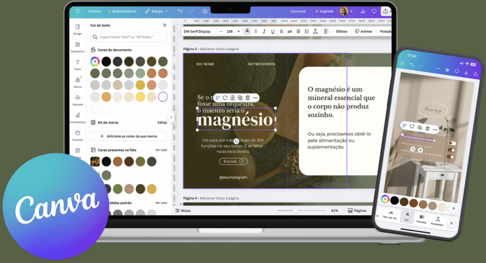Click the Upgrade button
The height and width of the screenshot is (263, 486).
(x=324, y=11)
